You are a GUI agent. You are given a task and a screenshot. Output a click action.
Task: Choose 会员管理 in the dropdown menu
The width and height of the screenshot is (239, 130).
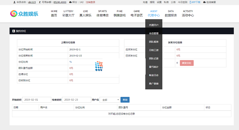pos(154,33)
